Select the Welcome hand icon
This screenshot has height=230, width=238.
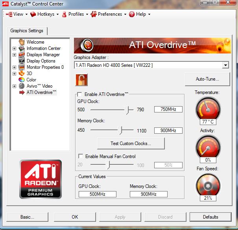[x=22, y=42]
